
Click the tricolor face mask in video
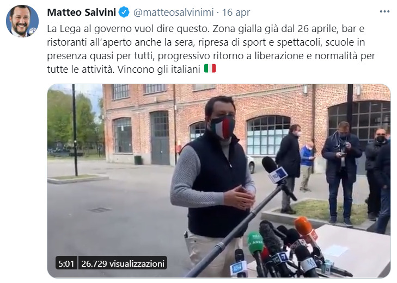(222, 127)
